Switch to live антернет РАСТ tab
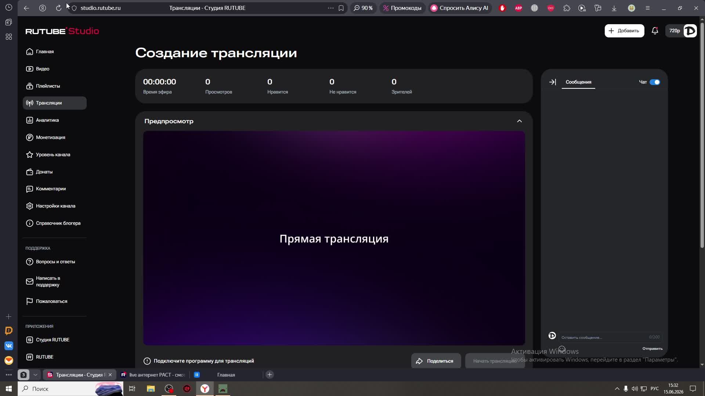 pos(153,375)
